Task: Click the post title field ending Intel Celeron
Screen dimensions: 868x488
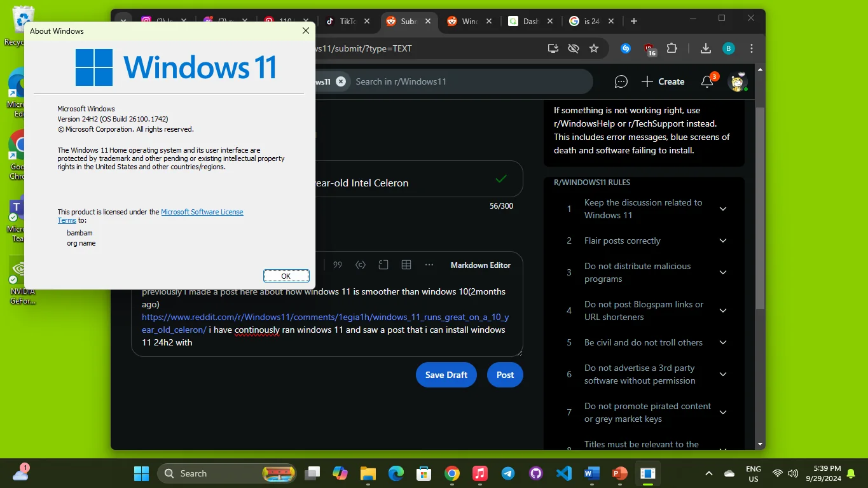Action: pos(418,179)
